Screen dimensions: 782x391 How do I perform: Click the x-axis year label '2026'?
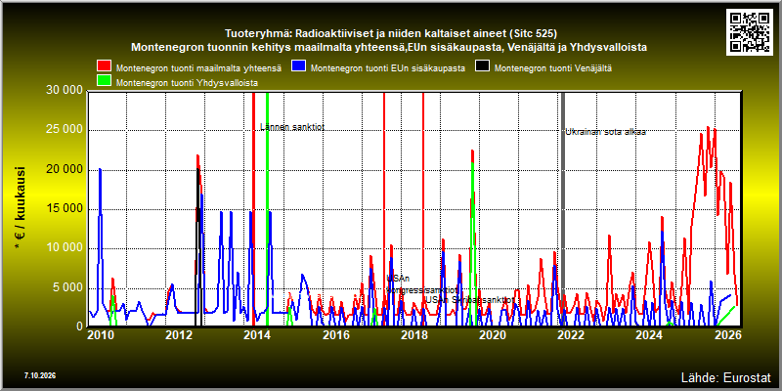click(x=727, y=334)
